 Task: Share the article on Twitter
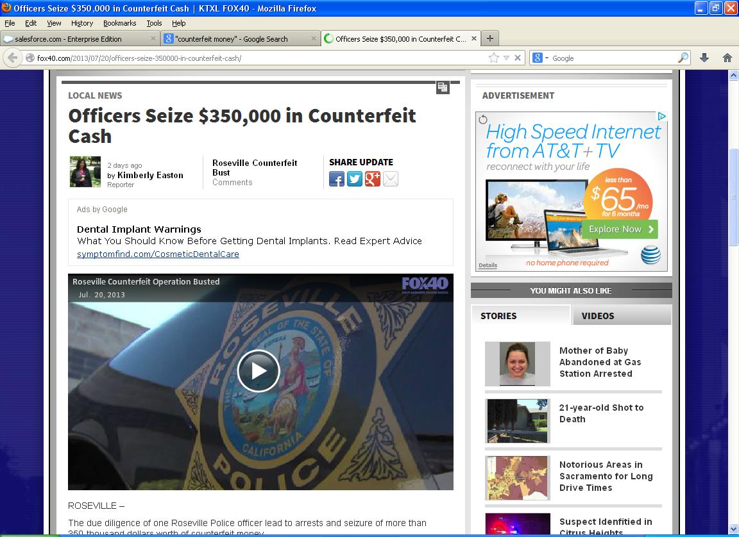(354, 179)
